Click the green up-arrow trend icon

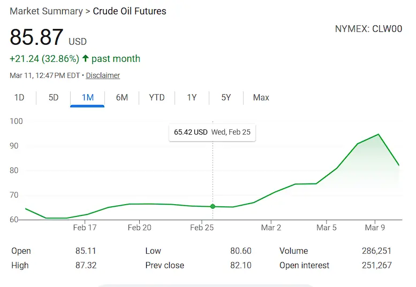click(x=86, y=58)
